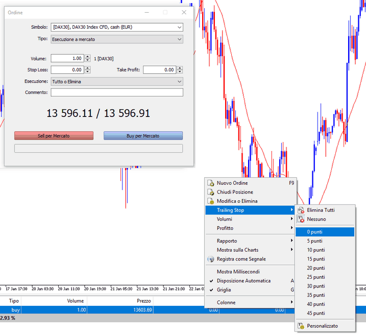Increase Volume with the up stepper arrow
This screenshot has width=366, height=335.
[88, 57]
